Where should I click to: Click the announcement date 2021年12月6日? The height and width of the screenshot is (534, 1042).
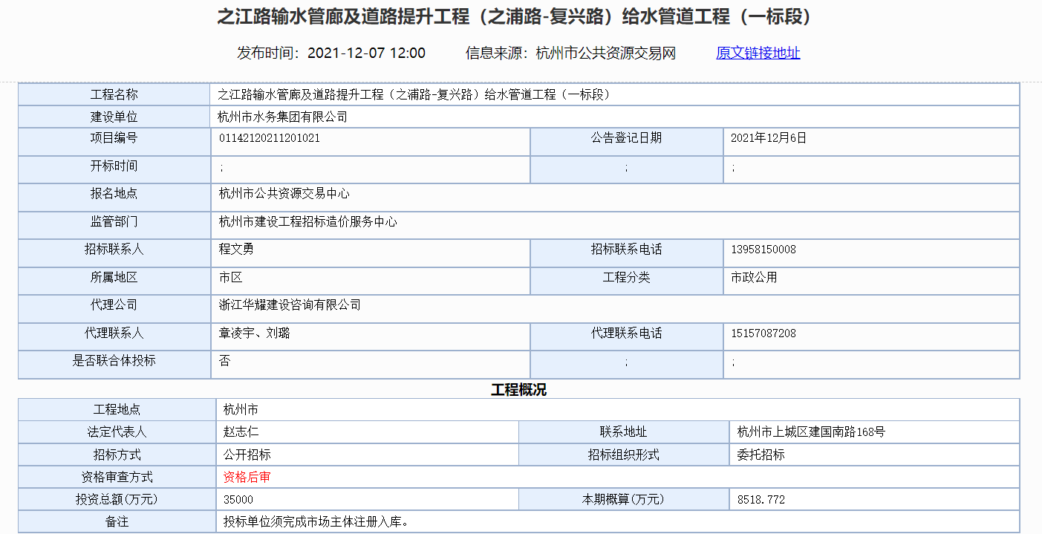pyautogui.click(x=768, y=138)
